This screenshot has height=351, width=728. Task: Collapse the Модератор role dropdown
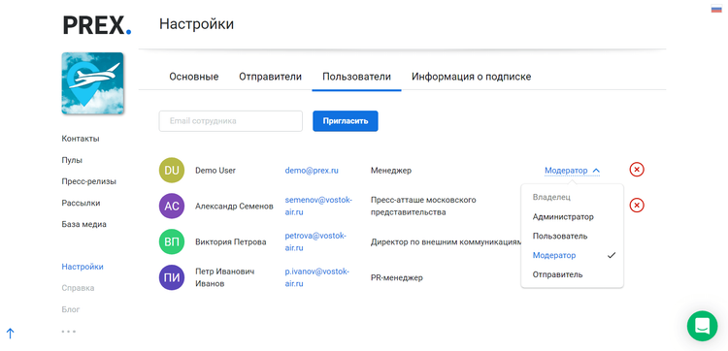pyautogui.click(x=572, y=171)
